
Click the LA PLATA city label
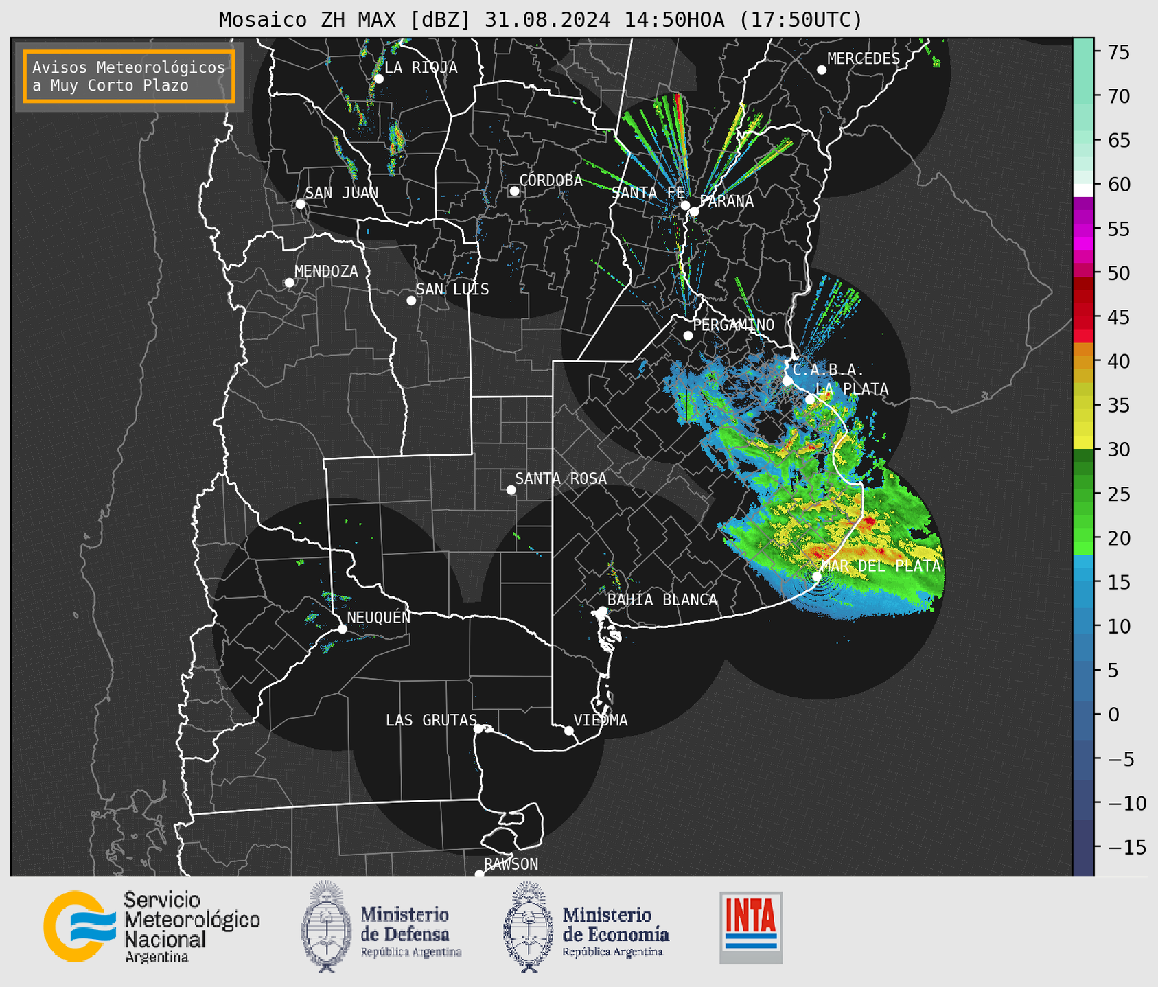point(852,389)
